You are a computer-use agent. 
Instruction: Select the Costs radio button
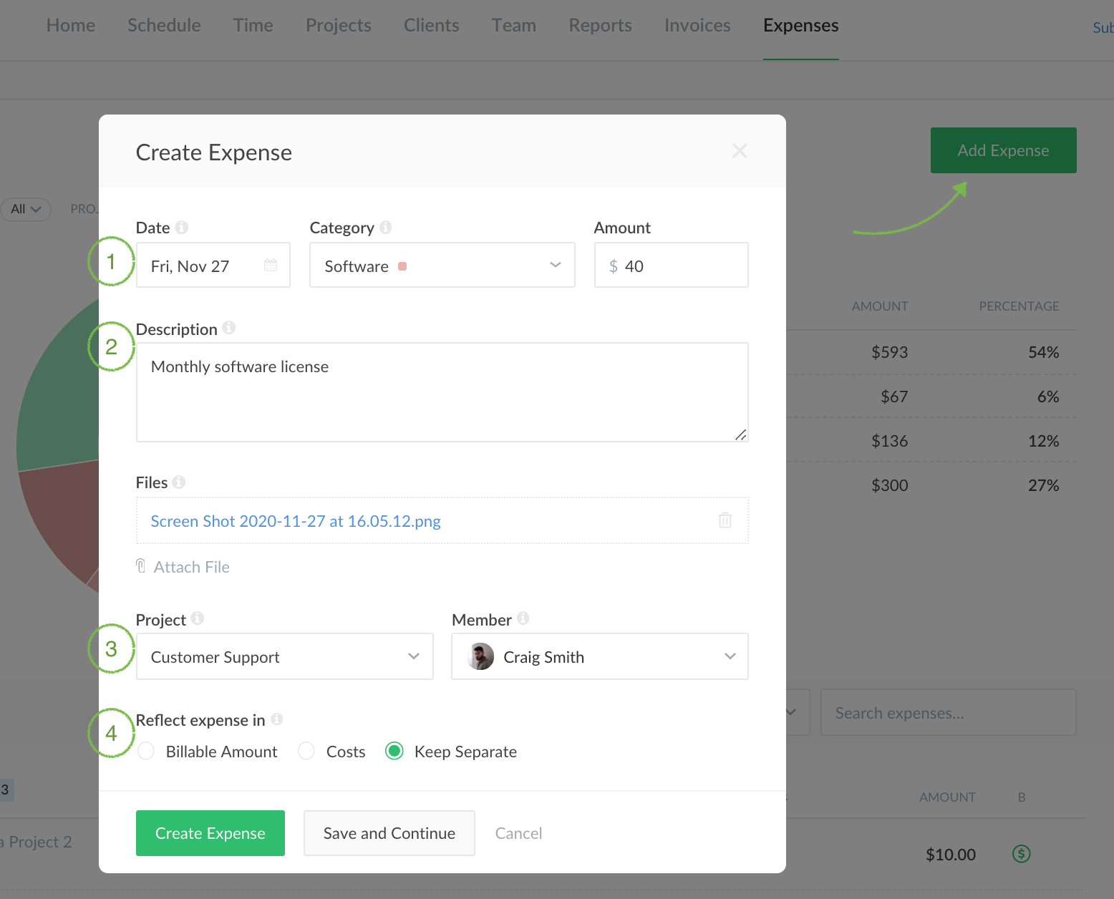(306, 751)
